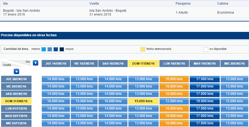Click the DOM 17/ENE/16 selected date header
This screenshot has width=249, height=127.
[143, 63]
